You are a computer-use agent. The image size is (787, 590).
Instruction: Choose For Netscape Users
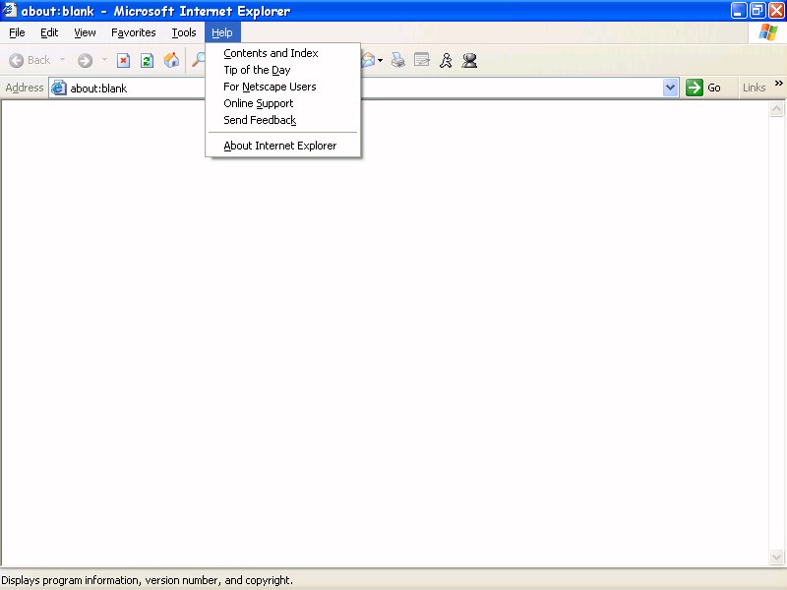282,87
